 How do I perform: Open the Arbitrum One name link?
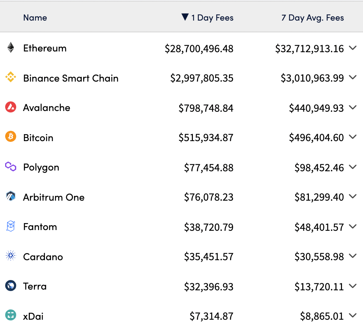54,197
